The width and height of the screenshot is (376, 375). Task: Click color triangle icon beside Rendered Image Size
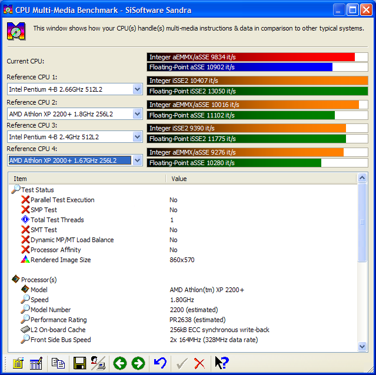tap(25, 259)
